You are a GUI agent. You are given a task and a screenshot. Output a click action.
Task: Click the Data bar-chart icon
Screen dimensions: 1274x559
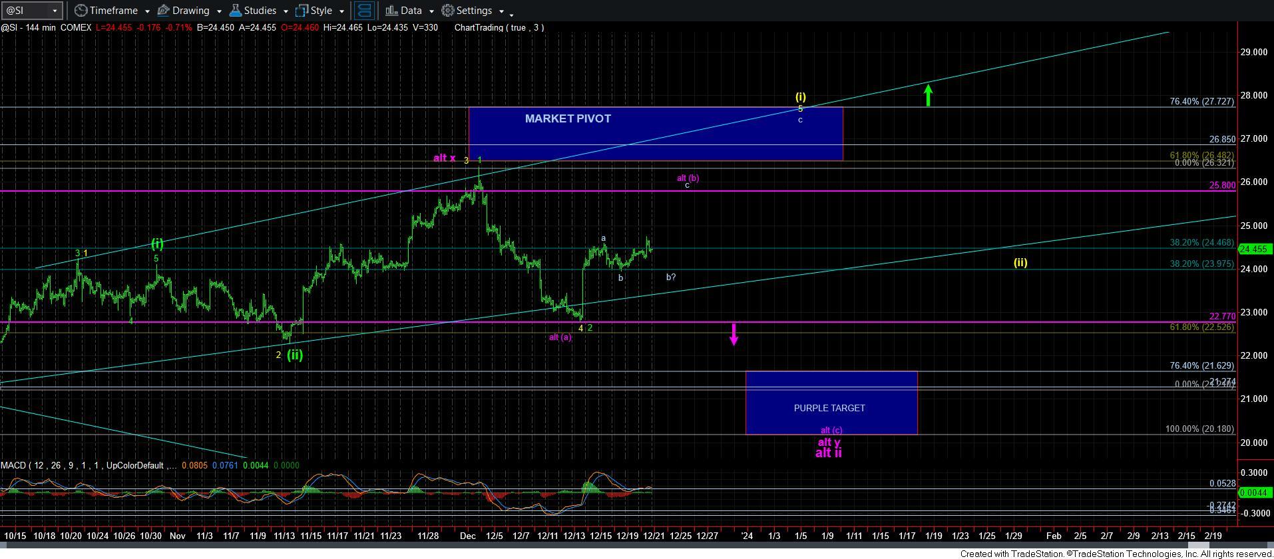391,11
